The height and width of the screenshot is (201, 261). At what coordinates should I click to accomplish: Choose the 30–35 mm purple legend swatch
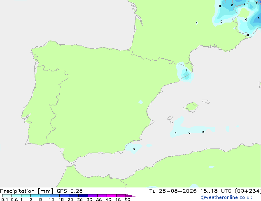pos(93,196)
